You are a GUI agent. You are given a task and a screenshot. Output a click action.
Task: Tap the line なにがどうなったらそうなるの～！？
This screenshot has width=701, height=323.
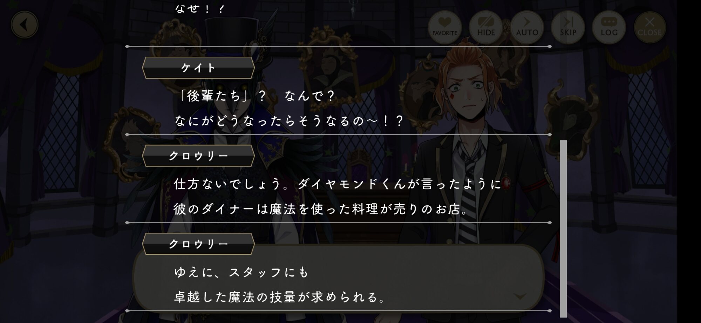289,121
